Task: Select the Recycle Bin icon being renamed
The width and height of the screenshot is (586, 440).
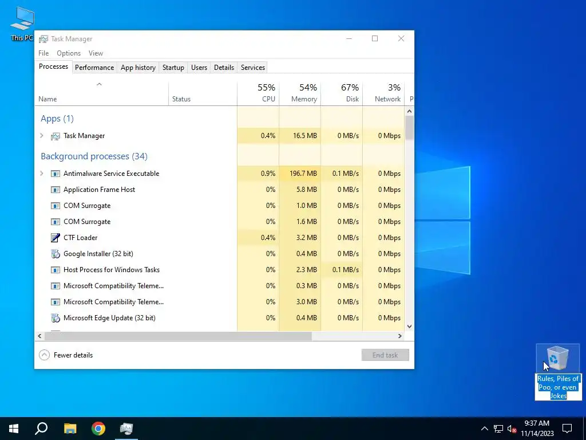Action: pos(557,357)
